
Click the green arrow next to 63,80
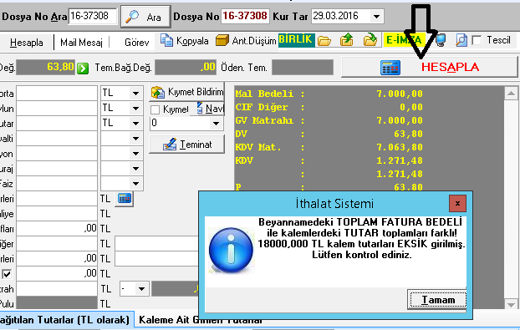click(x=83, y=69)
